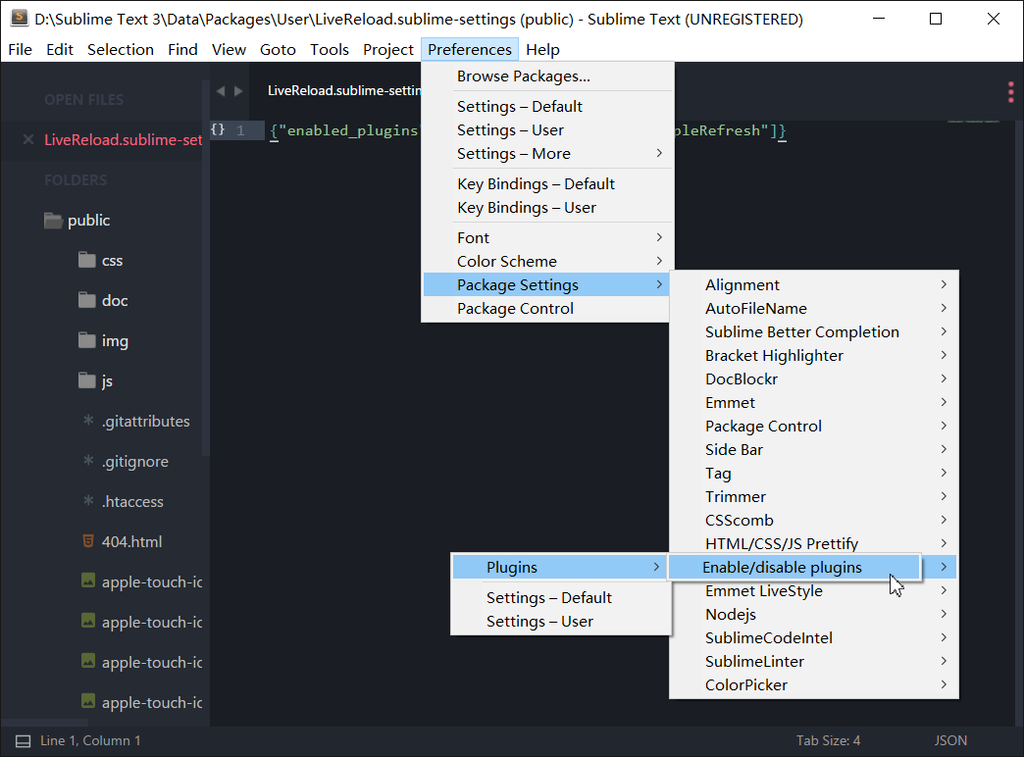Screen dimensions: 1024x757
Task: Click Enable/disable plugins menu entry
Action: coord(794,567)
